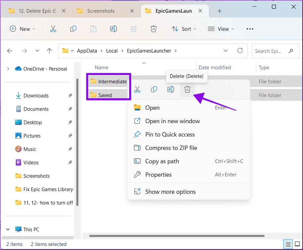Image resolution: width=303 pixels, height=250 pixels.
Task: Open the View dropdown menu
Action: coord(221,29)
